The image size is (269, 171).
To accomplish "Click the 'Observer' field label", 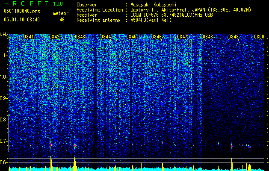I will pyautogui.click(x=87, y=5).
